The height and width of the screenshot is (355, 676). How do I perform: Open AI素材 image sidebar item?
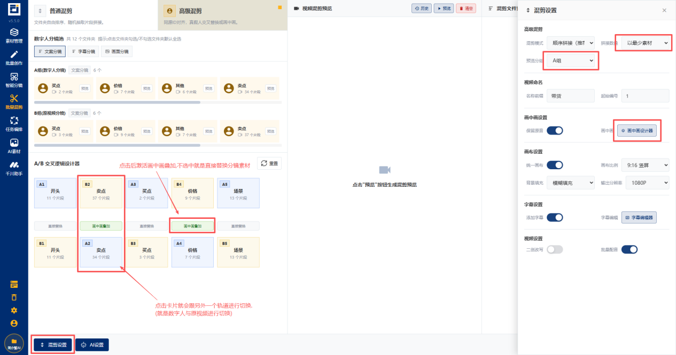[x=14, y=146]
